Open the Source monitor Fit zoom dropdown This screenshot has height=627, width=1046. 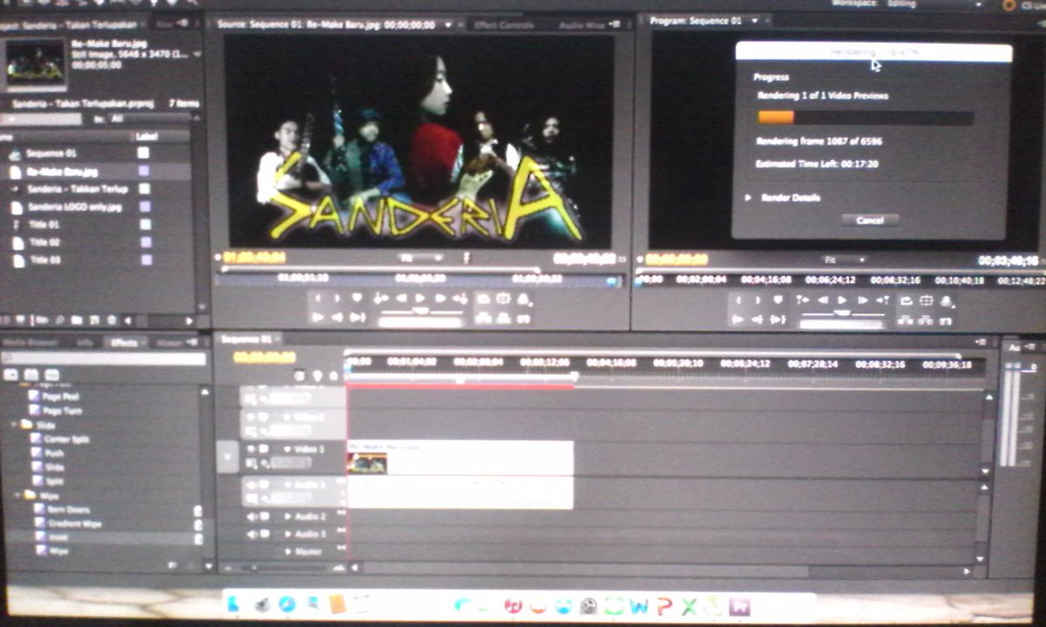(x=421, y=258)
